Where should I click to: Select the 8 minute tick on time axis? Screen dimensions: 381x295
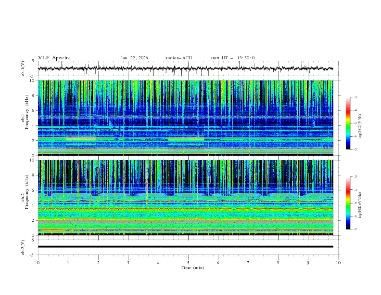point(278,263)
